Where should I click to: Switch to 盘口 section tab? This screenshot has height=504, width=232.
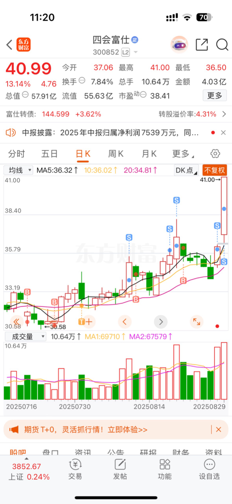[50, 452]
